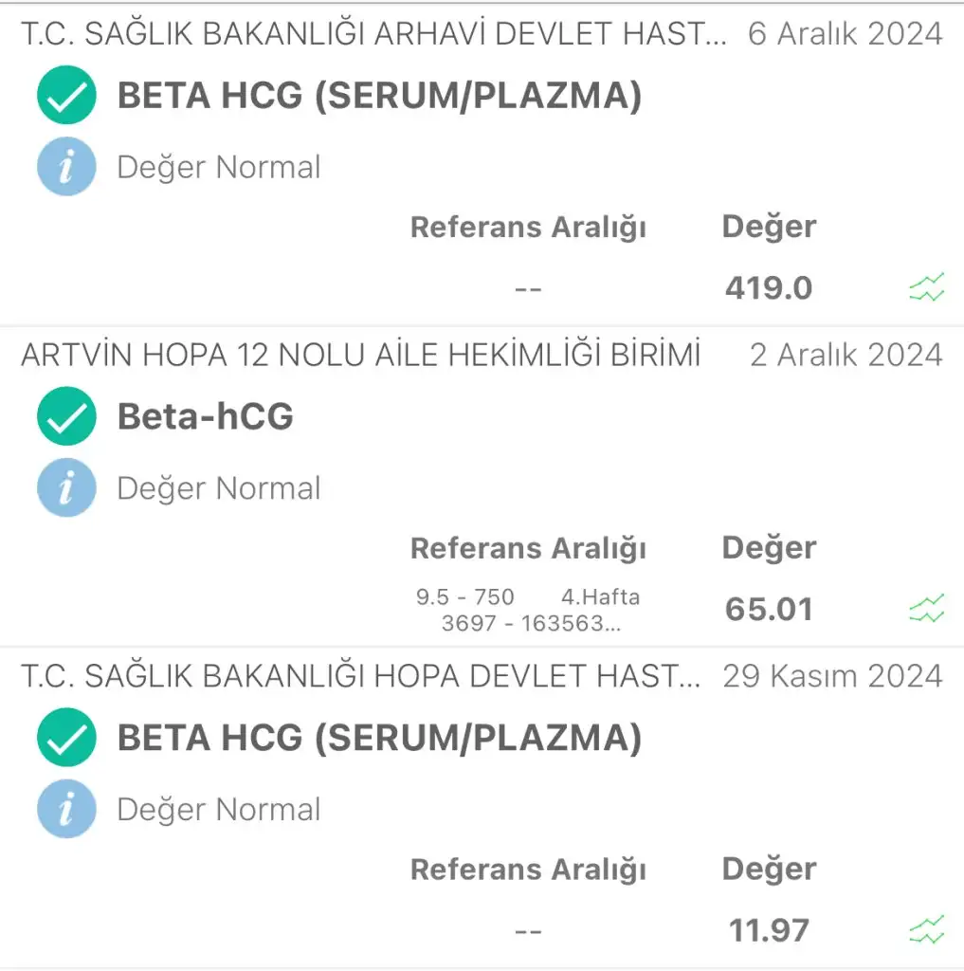
Task: Open BETA HCG test from Hopa hospital
Action: [x=379, y=739]
